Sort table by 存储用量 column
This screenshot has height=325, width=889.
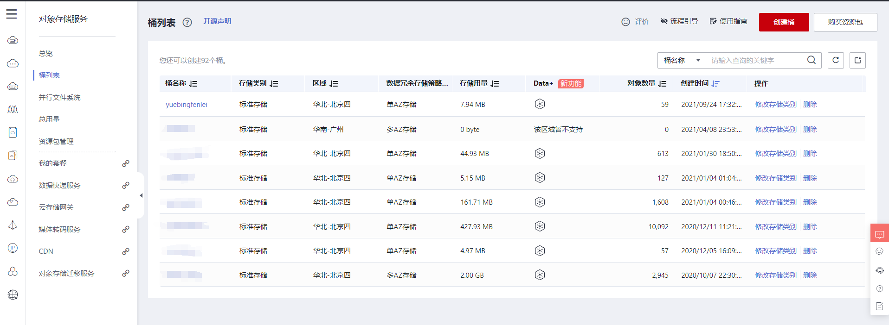click(x=495, y=84)
